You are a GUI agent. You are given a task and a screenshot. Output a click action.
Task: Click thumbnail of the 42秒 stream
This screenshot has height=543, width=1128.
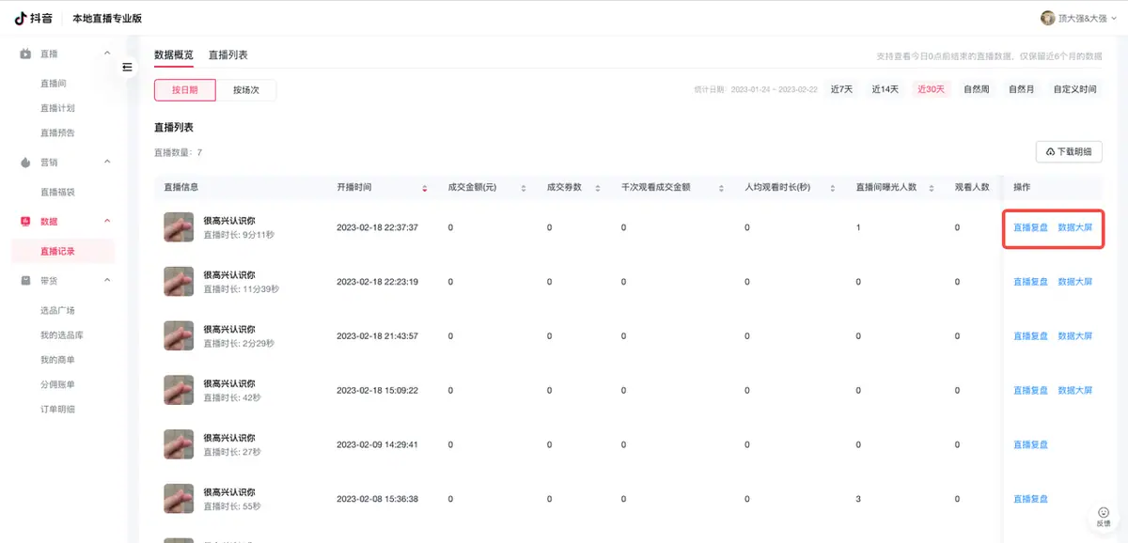179,391
